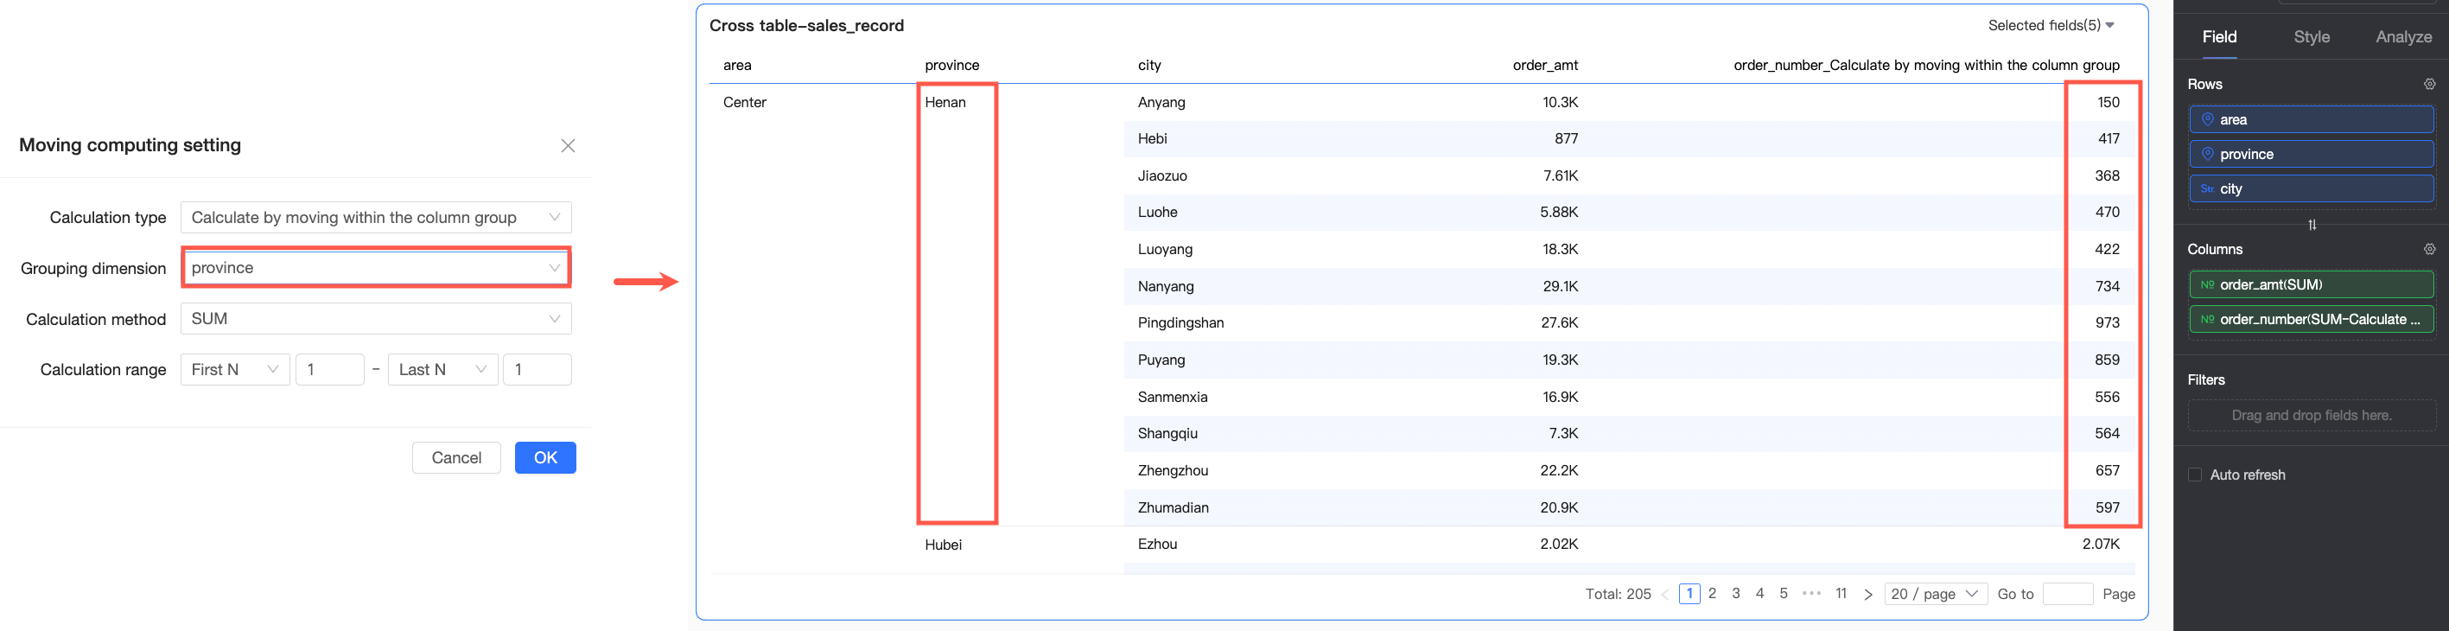Click the pagination ellipsis to jump pages
This screenshot has width=2449, height=631.
(1811, 593)
